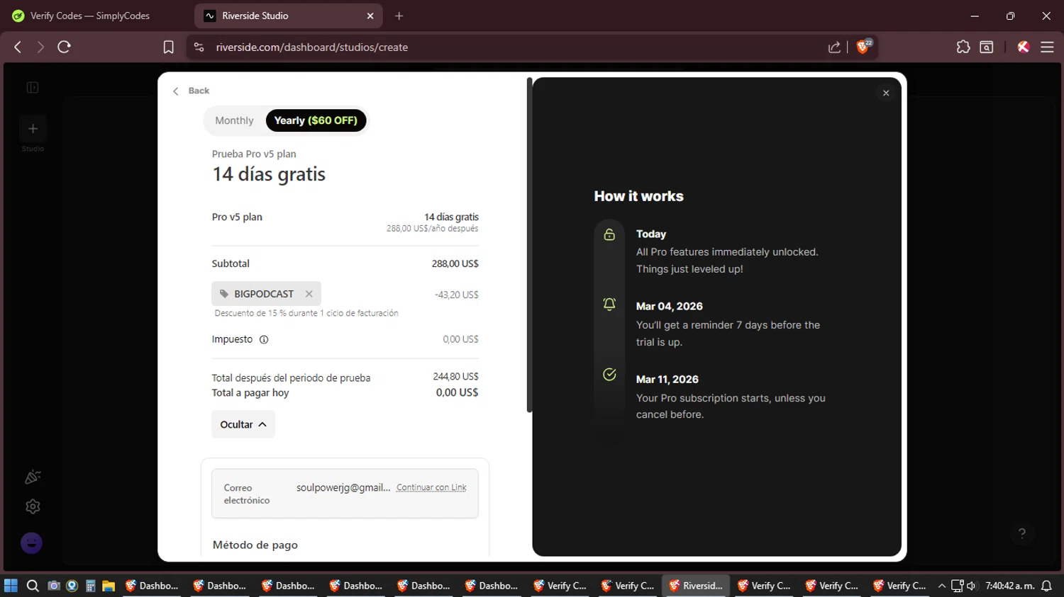Select Yearly ($60 OFF) billing
The width and height of the screenshot is (1064, 597).
click(x=316, y=120)
